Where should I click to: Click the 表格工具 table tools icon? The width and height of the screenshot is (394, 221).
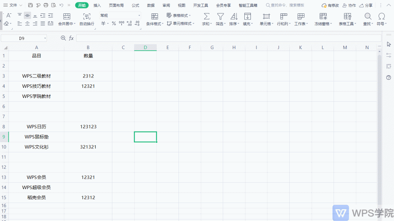point(347,16)
